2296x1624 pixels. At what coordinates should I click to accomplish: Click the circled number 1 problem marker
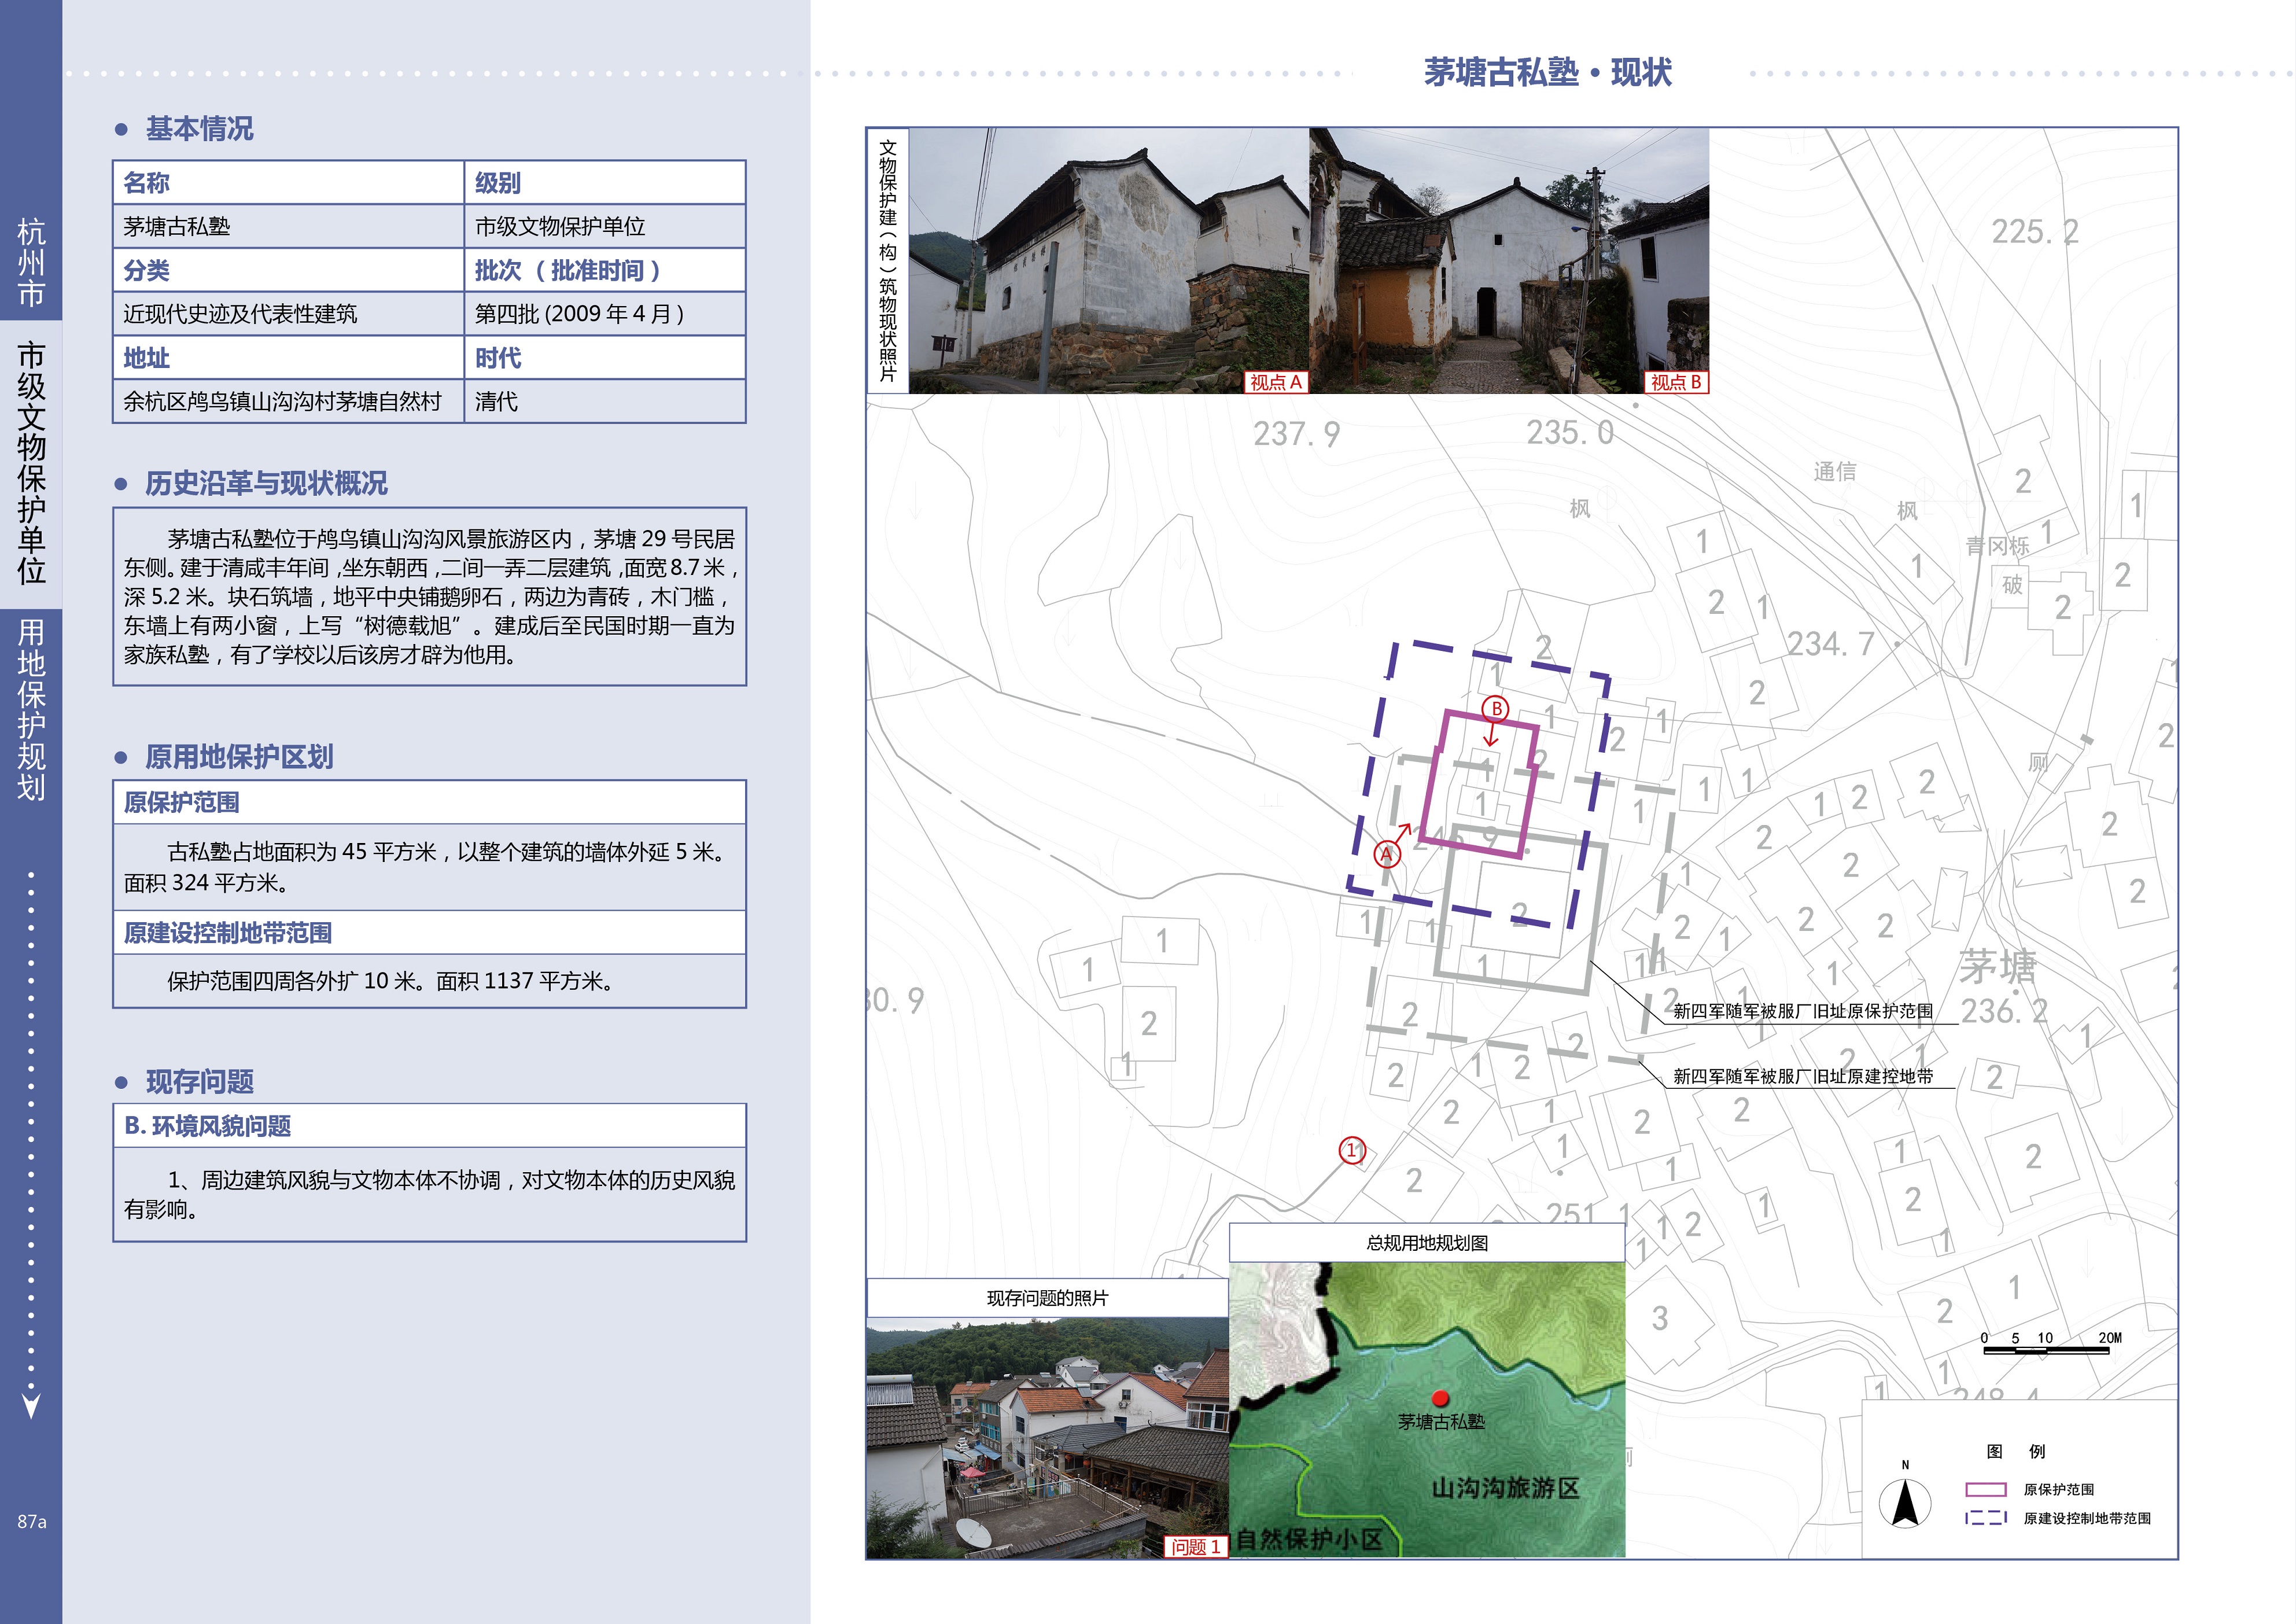click(x=1352, y=1150)
